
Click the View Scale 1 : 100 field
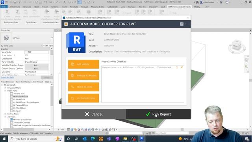pos(37,52)
